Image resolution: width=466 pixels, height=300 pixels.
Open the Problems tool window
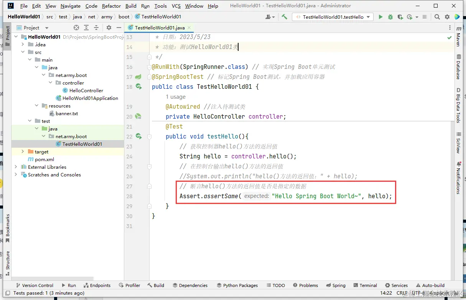point(305,285)
